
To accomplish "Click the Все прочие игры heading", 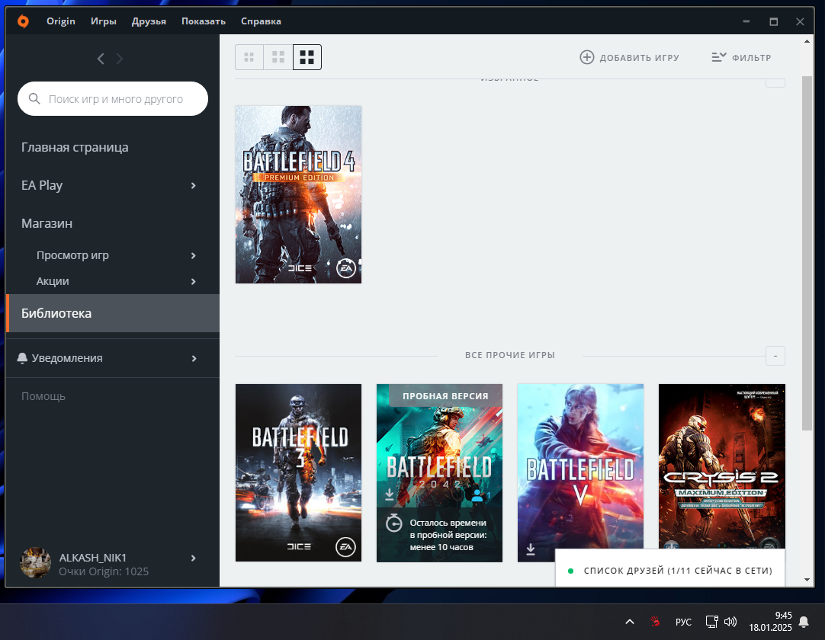I will (510, 355).
